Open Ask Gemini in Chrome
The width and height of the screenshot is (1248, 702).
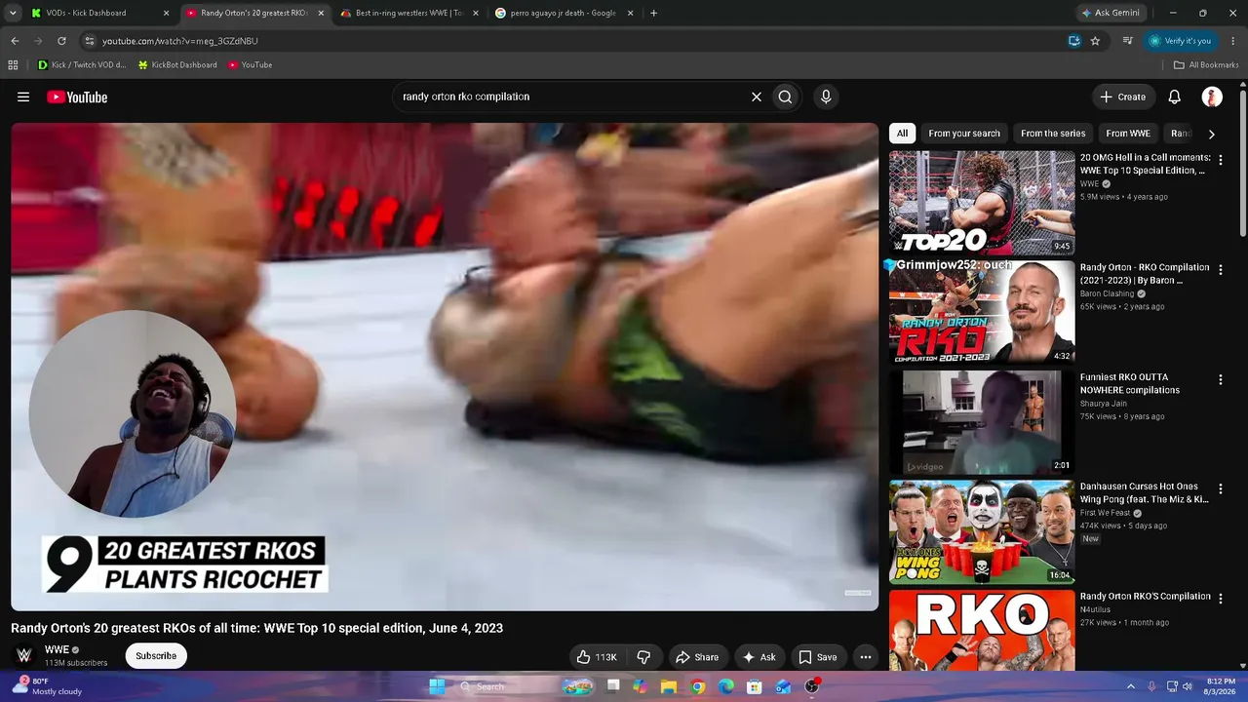[x=1111, y=14]
